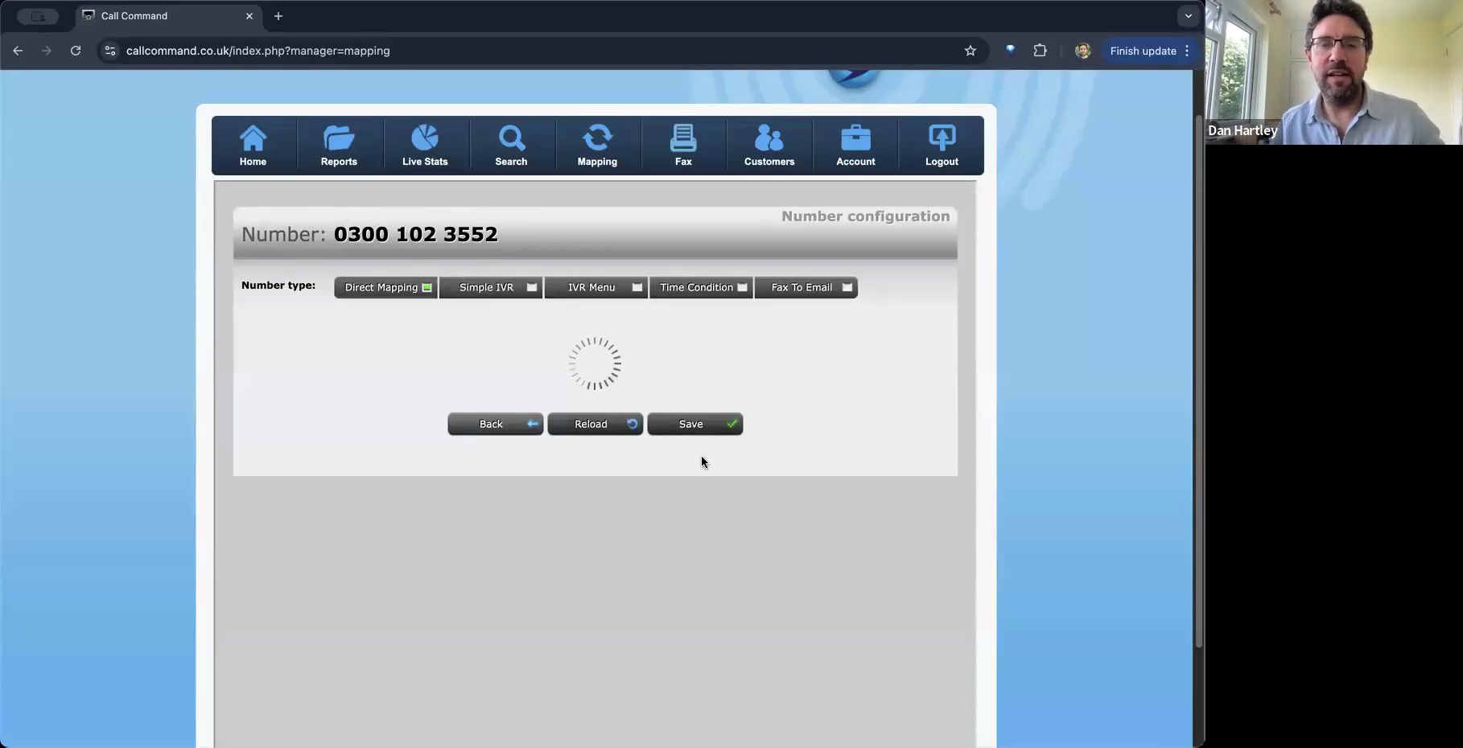1463x748 pixels.
Task: Select Fax To Email number type
Action: 806,288
